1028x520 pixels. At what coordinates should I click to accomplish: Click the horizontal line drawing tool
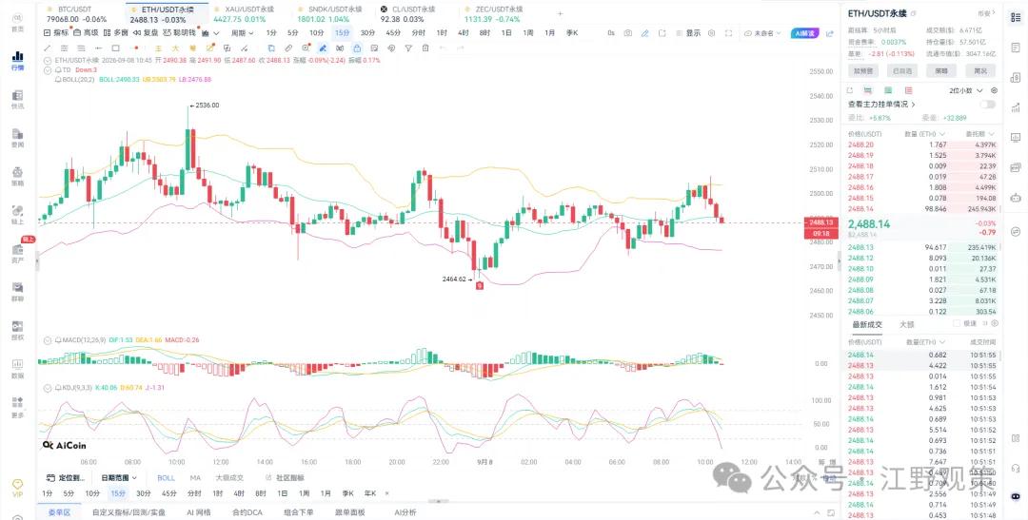pyautogui.click(x=98, y=48)
